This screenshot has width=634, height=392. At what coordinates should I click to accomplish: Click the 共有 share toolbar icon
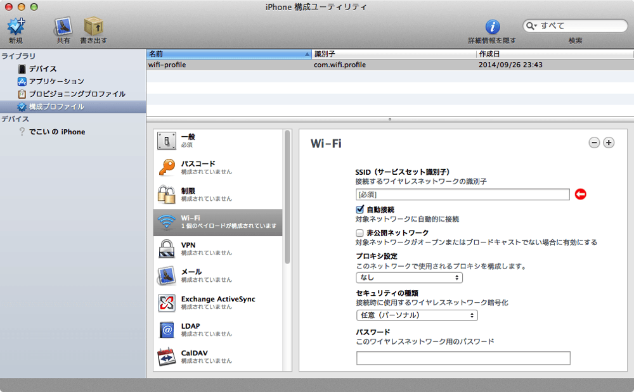click(x=63, y=27)
